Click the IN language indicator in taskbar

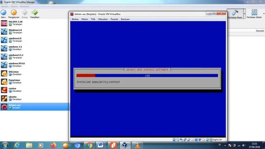tap(220, 145)
